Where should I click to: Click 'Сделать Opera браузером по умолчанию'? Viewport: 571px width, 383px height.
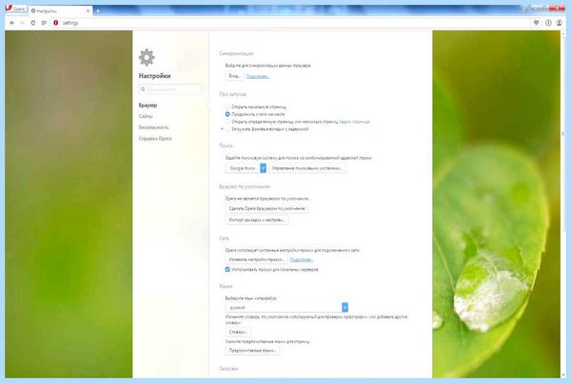(266, 209)
